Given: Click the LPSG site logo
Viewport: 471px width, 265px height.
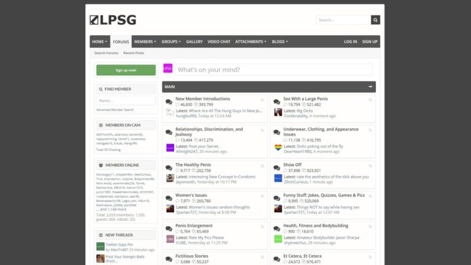Looking at the screenshot, I should [x=113, y=20].
